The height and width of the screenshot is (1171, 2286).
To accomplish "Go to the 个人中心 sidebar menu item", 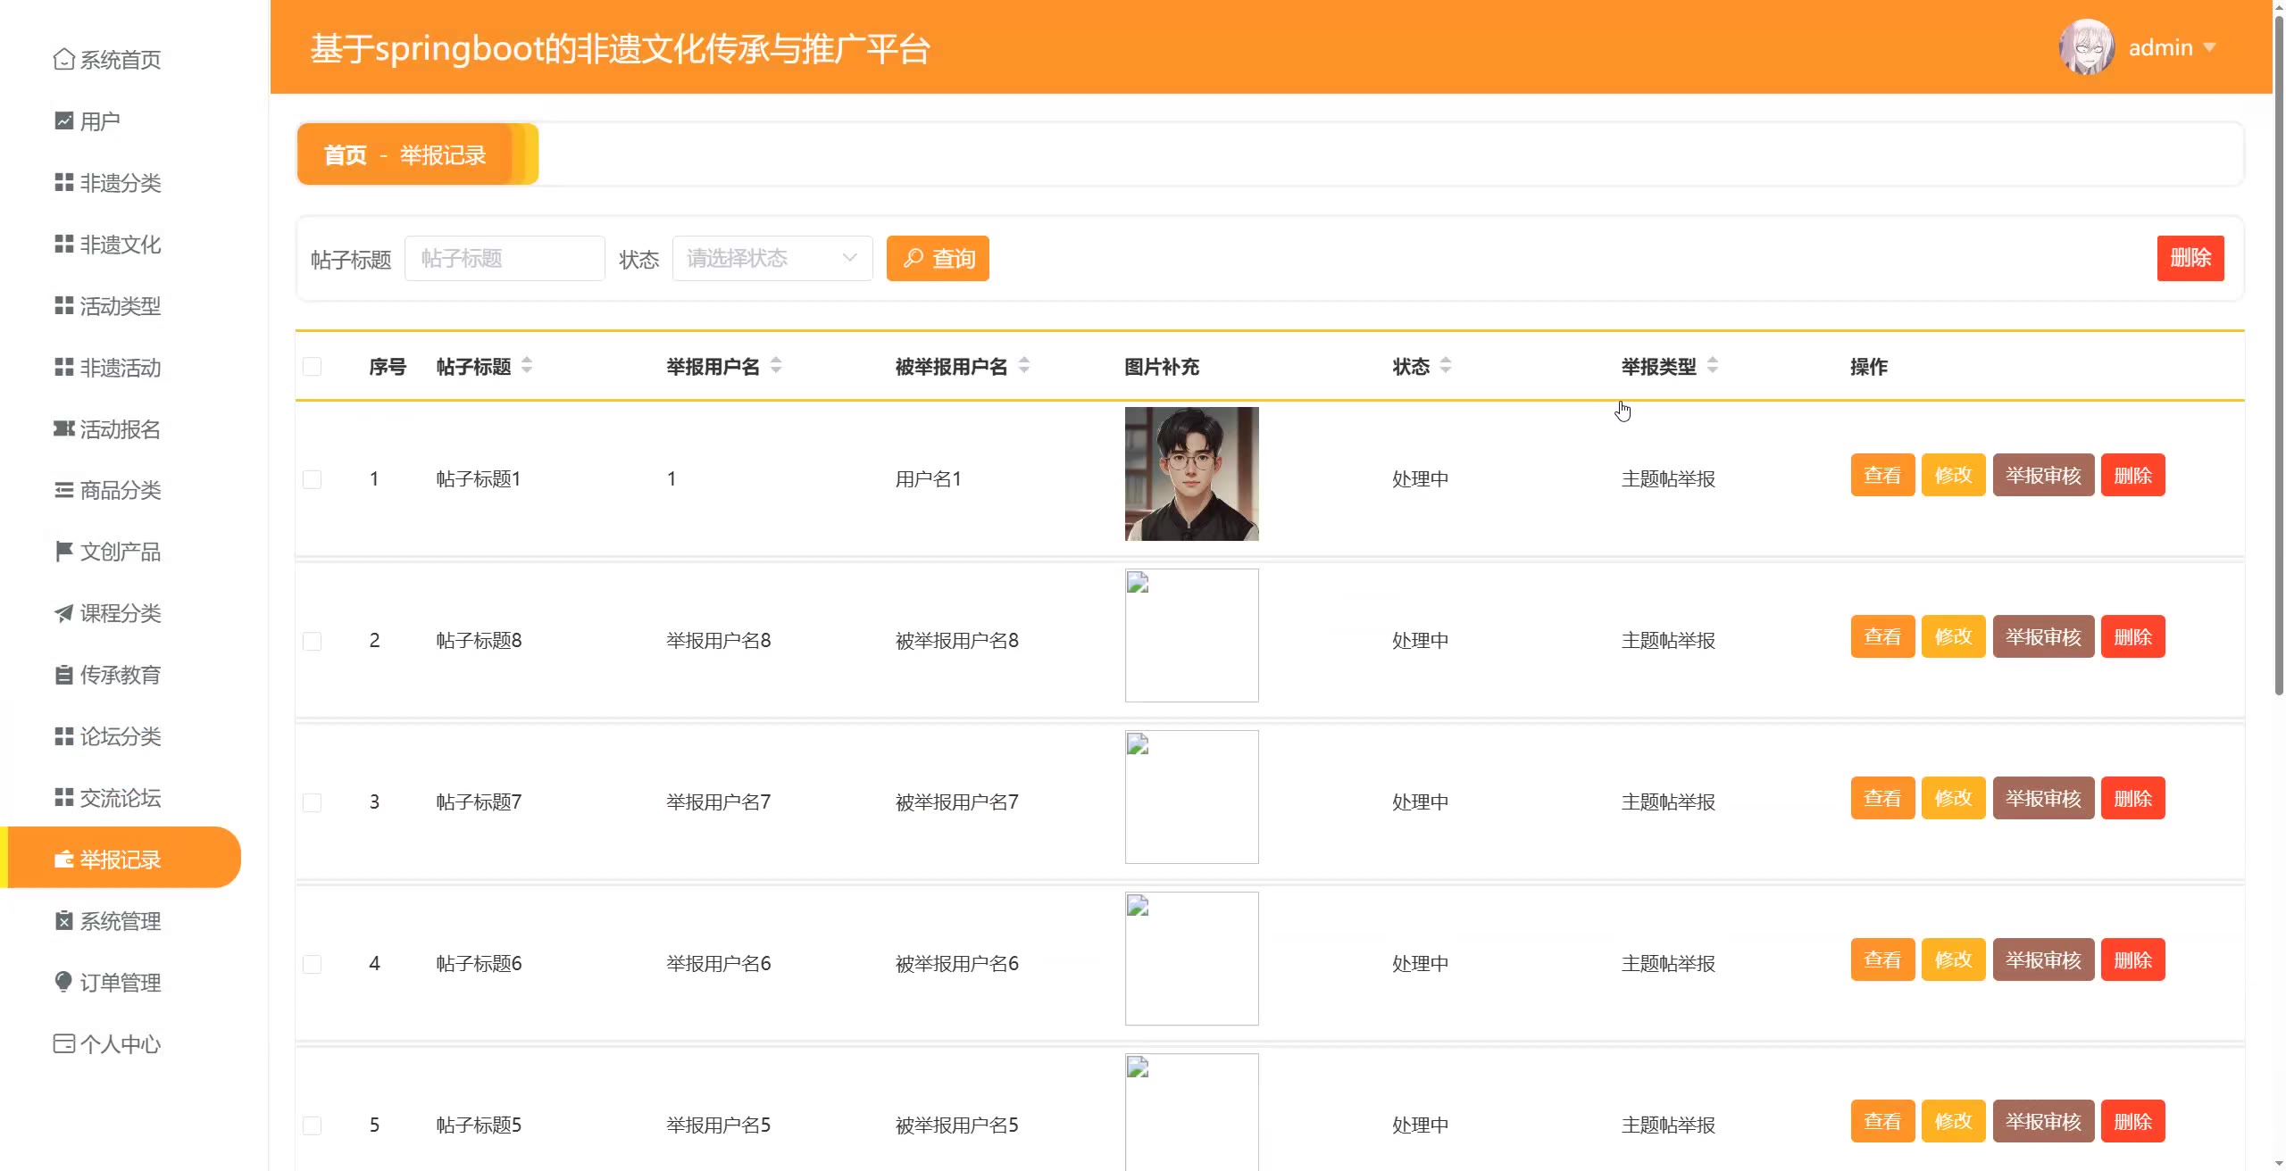I will [x=120, y=1043].
